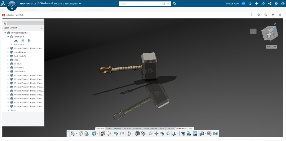Click the globe ambience settings icon
The height and width of the screenshot is (141, 286).
[189, 134]
